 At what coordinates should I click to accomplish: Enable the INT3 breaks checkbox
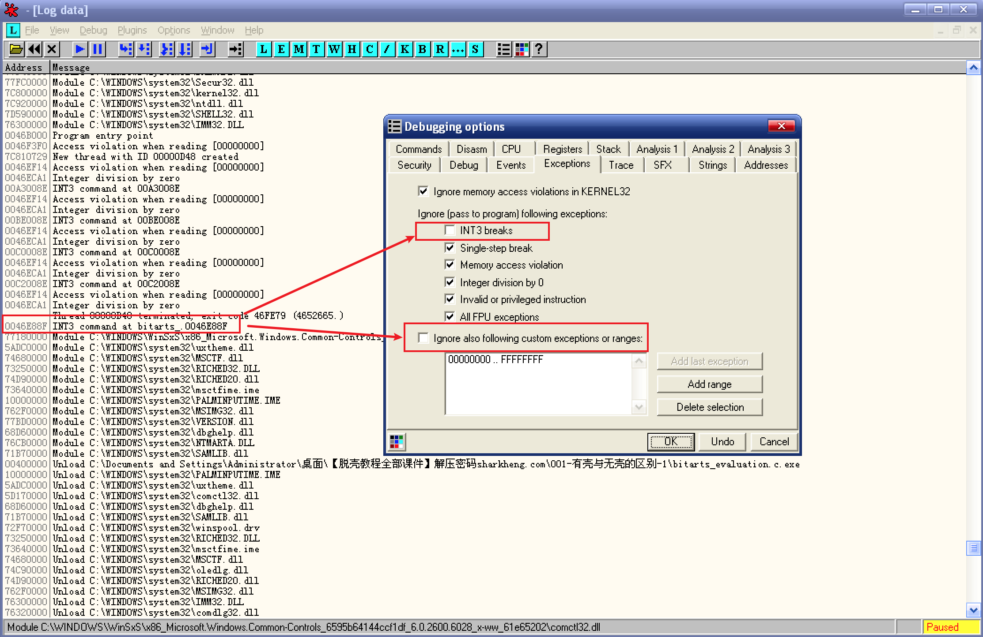[450, 230]
